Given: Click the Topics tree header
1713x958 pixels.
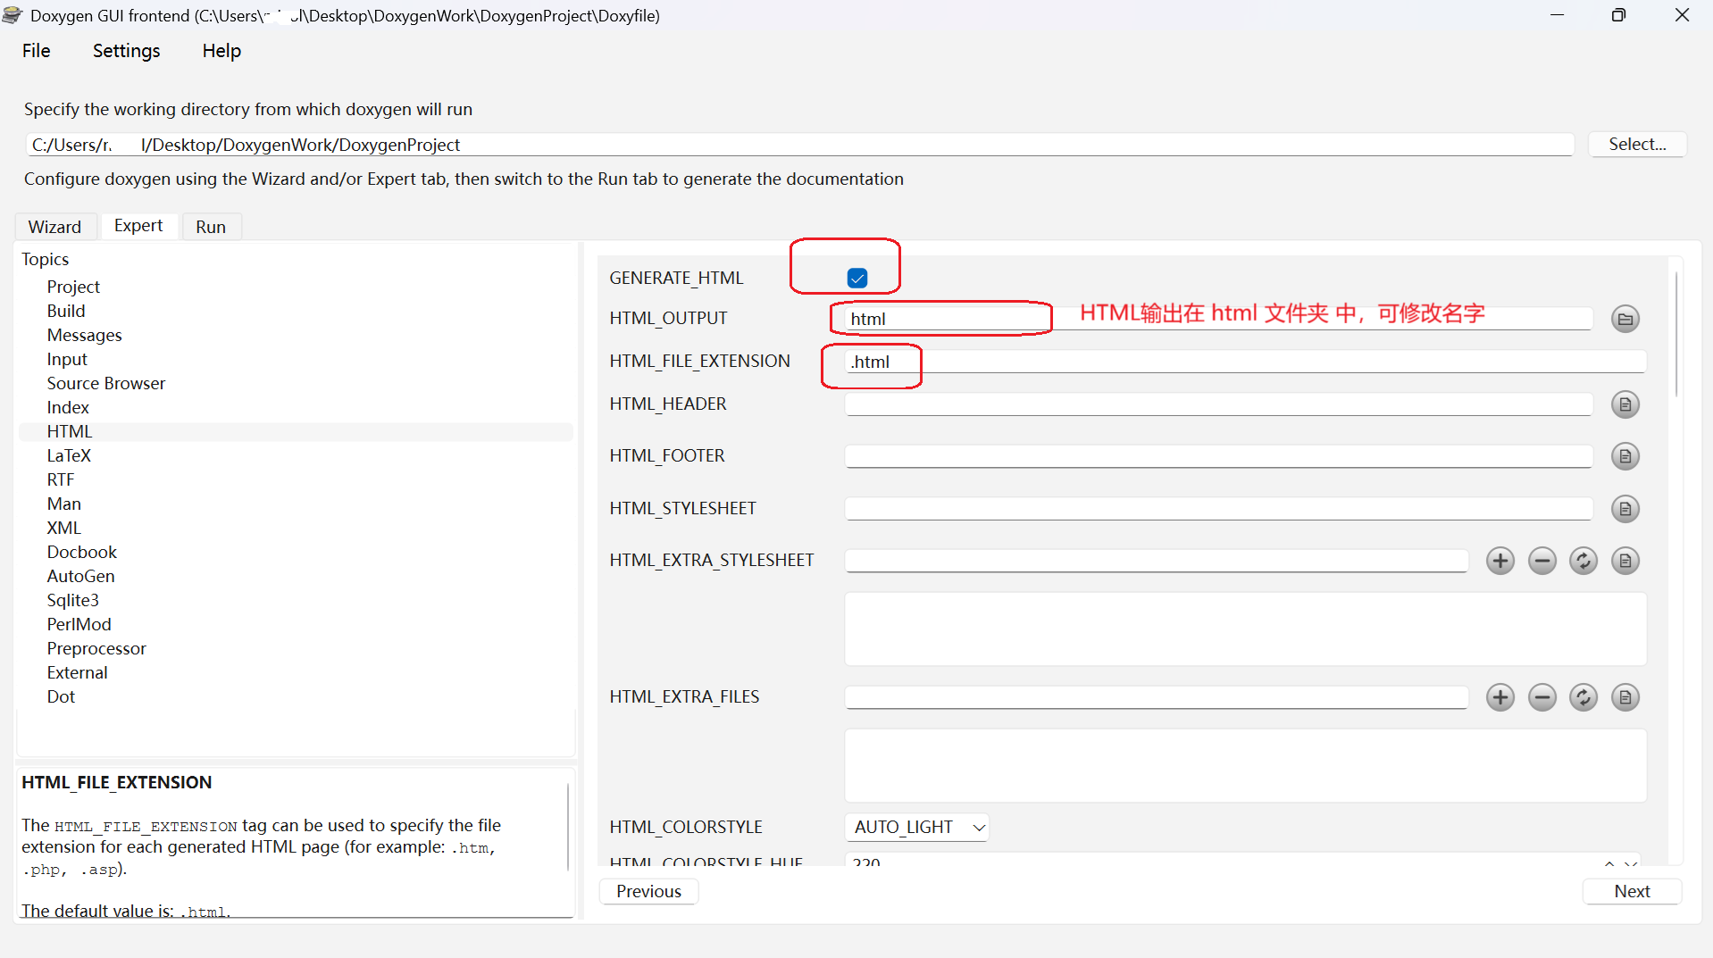Looking at the screenshot, I should (x=45, y=259).
